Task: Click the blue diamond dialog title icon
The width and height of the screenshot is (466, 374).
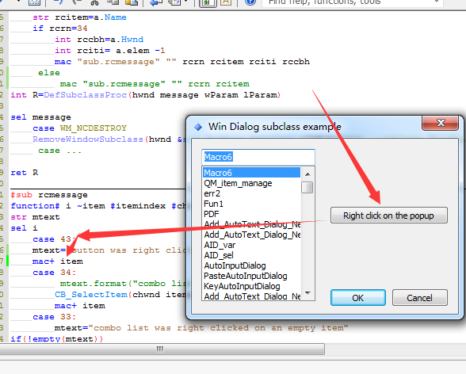Action: (x=198, y=128)
